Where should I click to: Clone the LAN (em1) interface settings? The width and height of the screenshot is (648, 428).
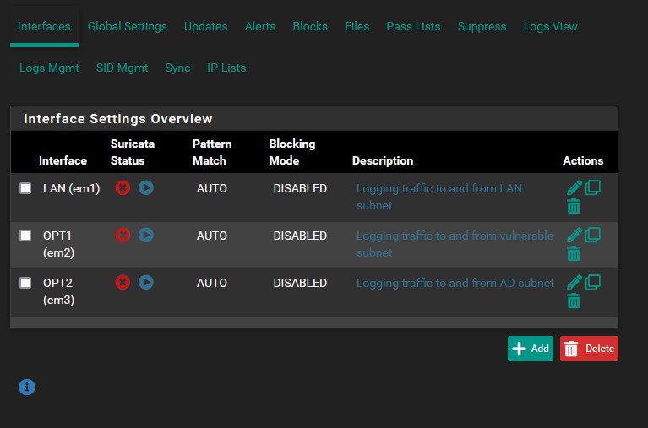coord(593,187)
